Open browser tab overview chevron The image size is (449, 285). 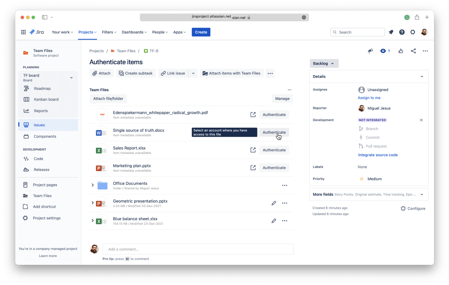(x=52, y=17)
